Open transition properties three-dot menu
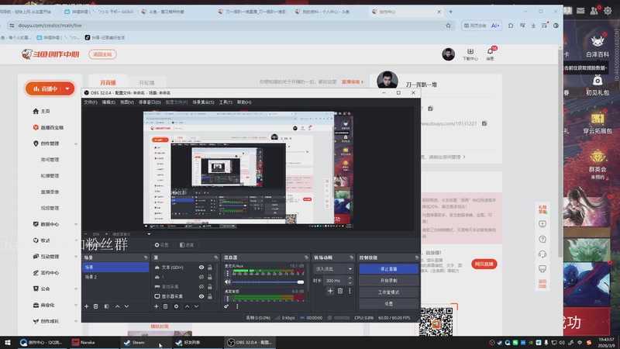 (x=350, y=291)
